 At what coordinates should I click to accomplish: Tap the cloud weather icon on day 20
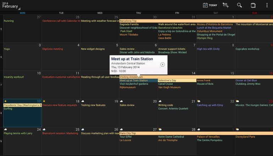point(121,101)
